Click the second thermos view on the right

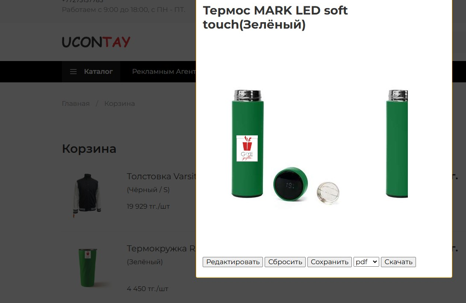(397, 144)
